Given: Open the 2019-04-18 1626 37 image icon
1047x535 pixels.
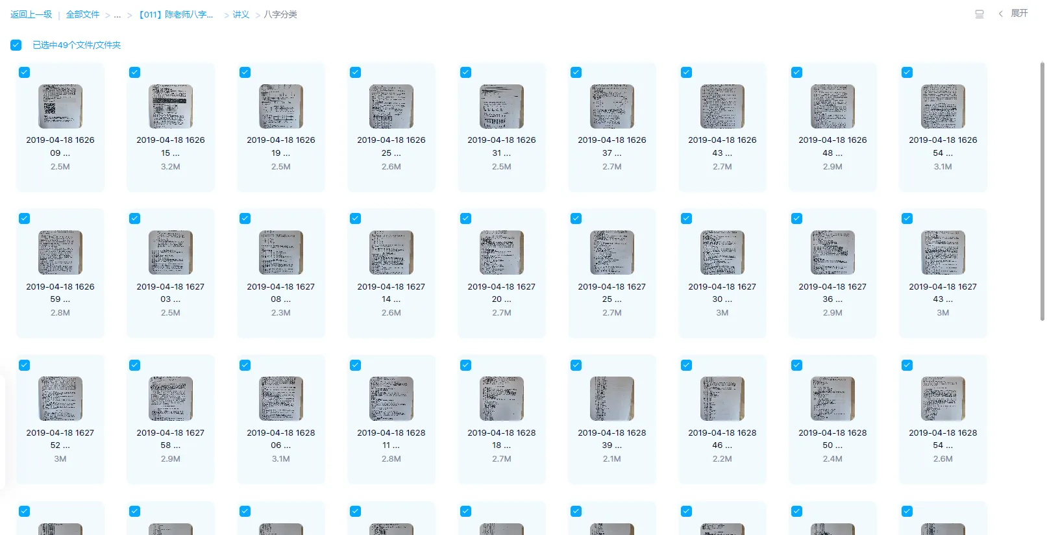Looking at the screenshot, I should point(612,106).
